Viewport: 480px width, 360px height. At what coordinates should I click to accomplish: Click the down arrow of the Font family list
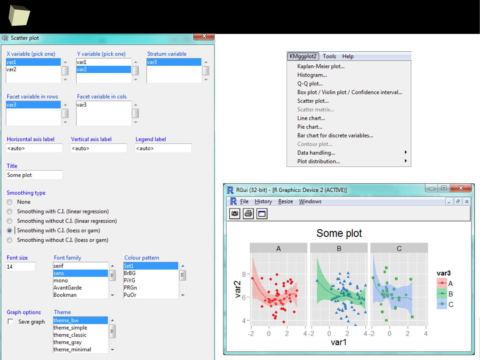click(112, 295)
